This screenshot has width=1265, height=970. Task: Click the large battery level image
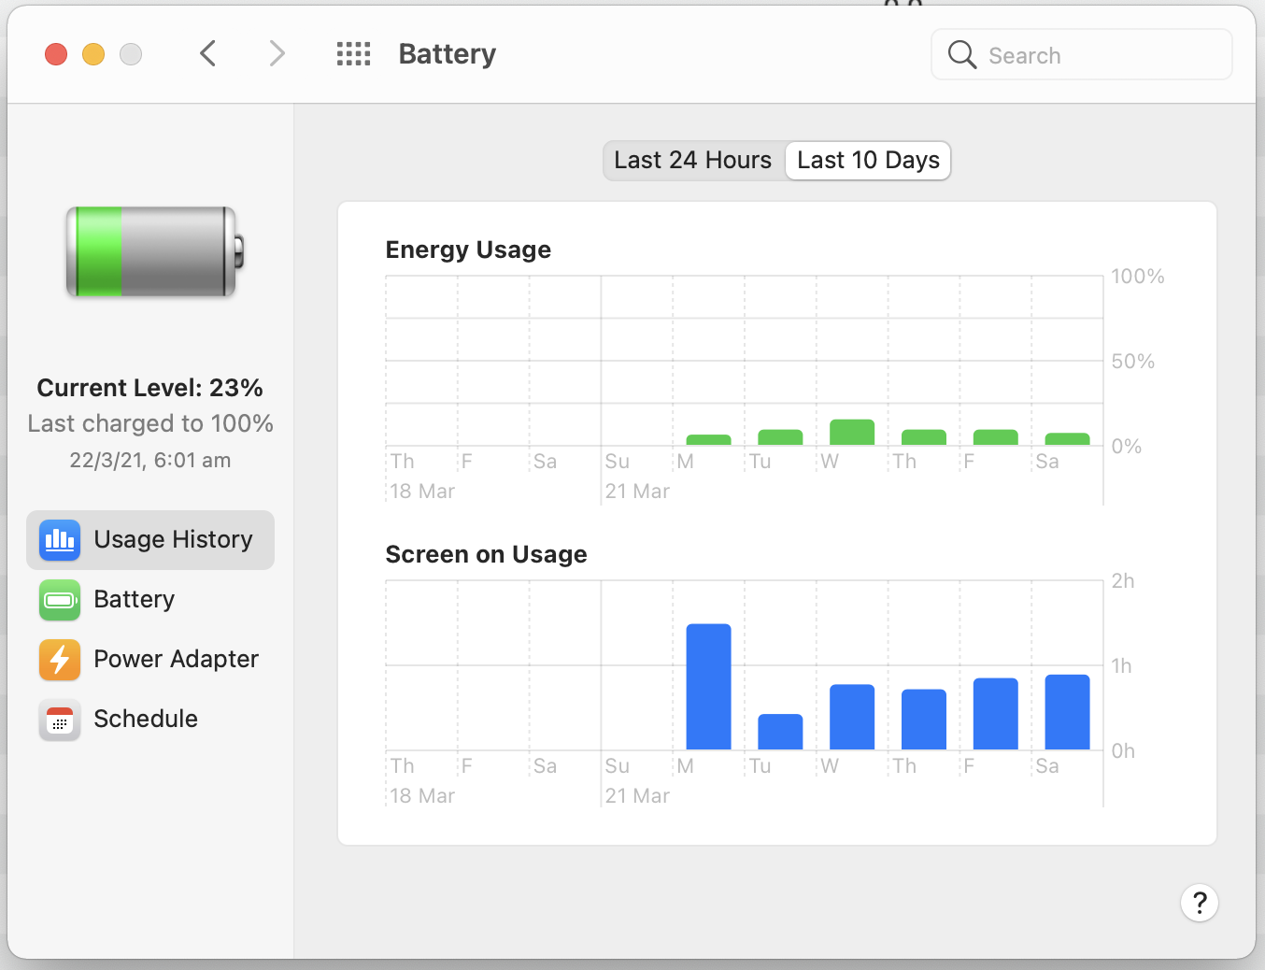click(154, 252)
